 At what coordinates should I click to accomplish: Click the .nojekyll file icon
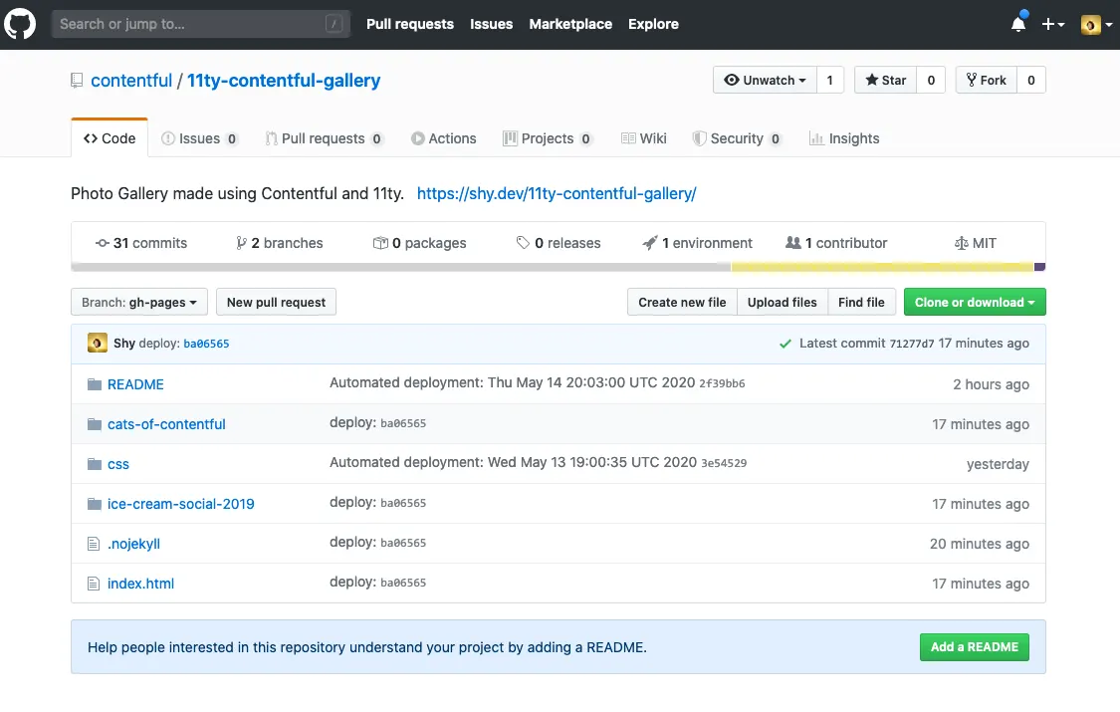coord(94,544)
